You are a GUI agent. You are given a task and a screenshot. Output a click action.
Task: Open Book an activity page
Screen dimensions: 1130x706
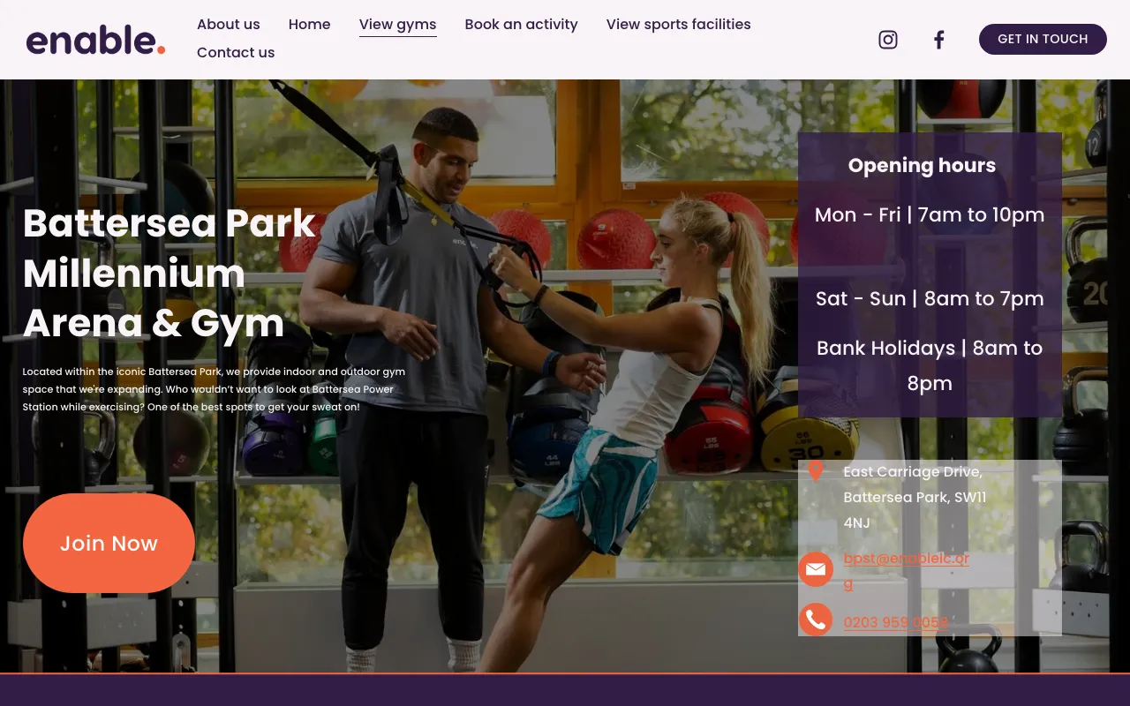tap(522, 25)
